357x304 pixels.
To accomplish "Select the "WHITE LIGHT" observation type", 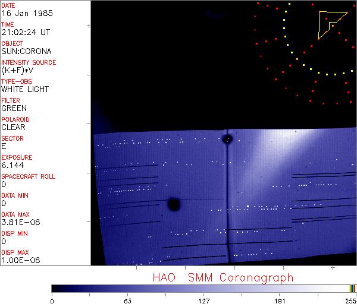I will (x=24, y=90).
